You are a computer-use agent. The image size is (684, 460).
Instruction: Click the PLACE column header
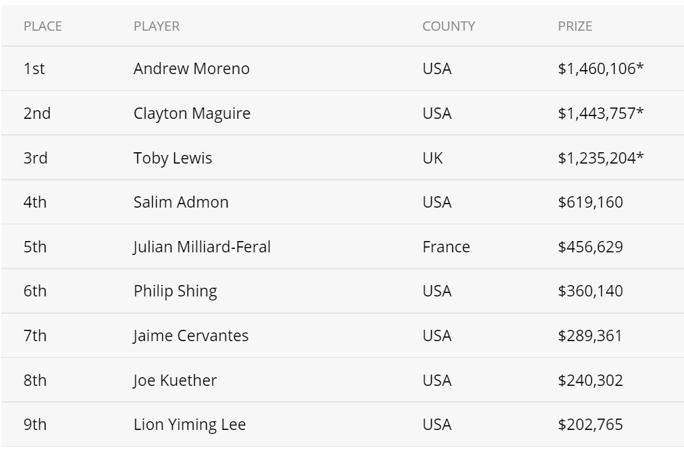pos(43,26)
